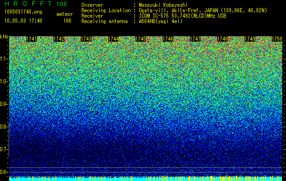Click the 0.9 frequency axis label
This screenshot has height=181, width=286.
pyautogui.click(x=4, y=104)
